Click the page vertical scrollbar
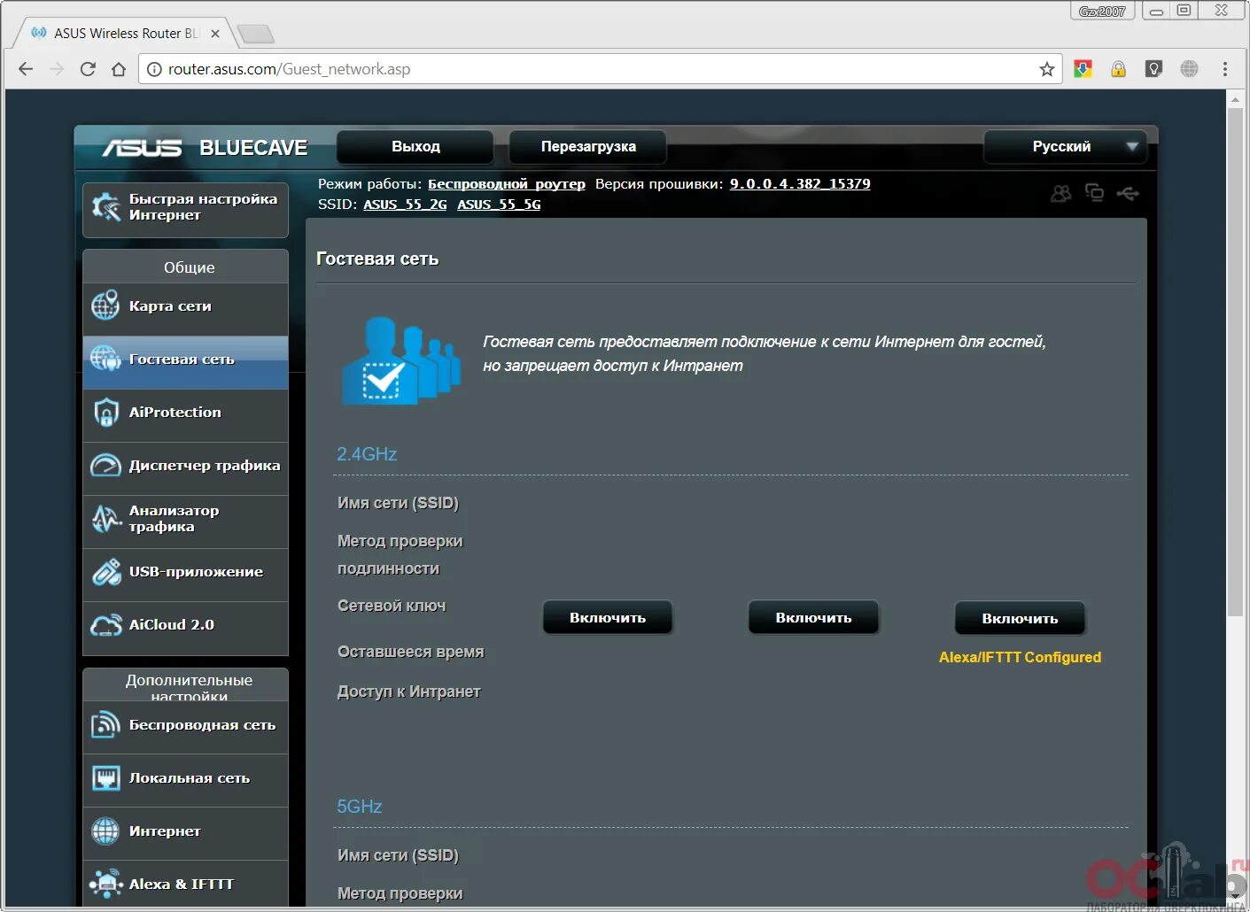Screen dimensions: 1250x912 pos(1235,362)
